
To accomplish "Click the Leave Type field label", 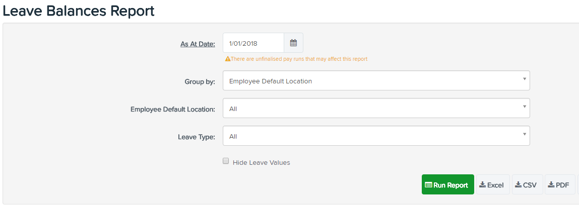I will 197,137.
